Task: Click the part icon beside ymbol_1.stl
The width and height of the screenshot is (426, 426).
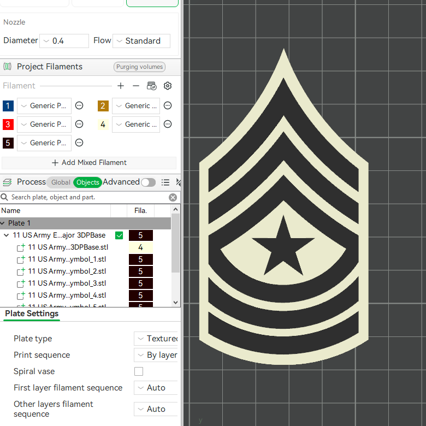Action: [x=21, y=259]
